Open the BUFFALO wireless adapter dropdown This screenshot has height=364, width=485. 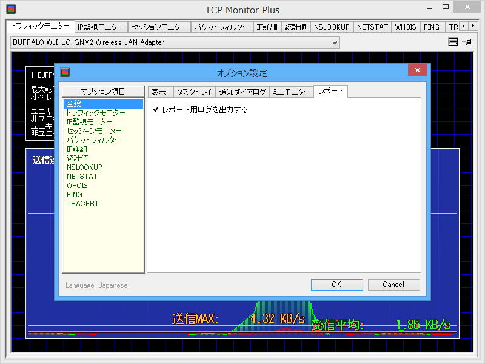[334, 42]
